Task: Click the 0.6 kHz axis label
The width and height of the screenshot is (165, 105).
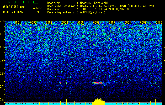Action: (x=2, y=100)
